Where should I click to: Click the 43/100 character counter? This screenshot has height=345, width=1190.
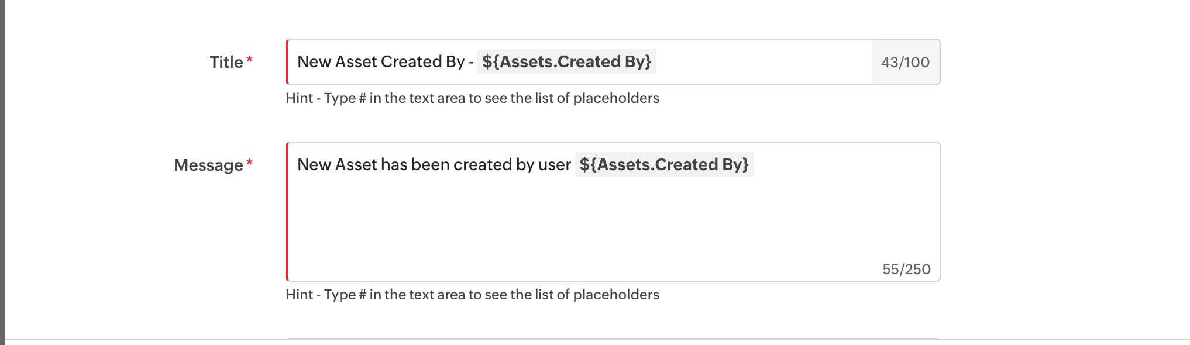coord(905,63)
